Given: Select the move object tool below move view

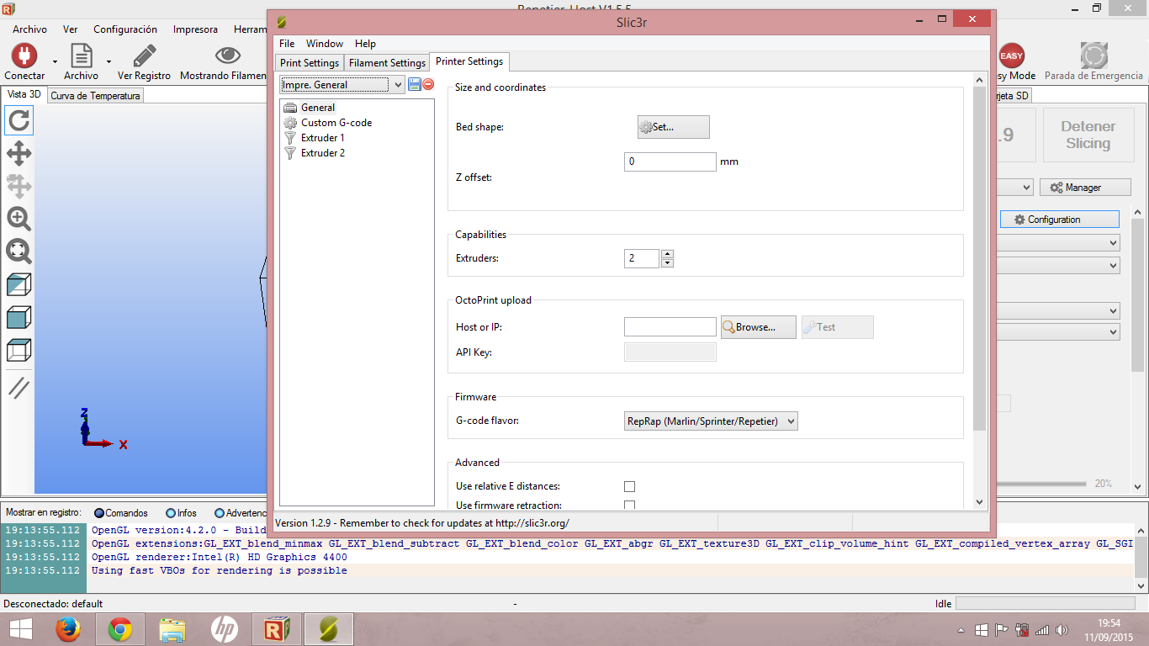Looking at the screenshot, I should (19, 186).
